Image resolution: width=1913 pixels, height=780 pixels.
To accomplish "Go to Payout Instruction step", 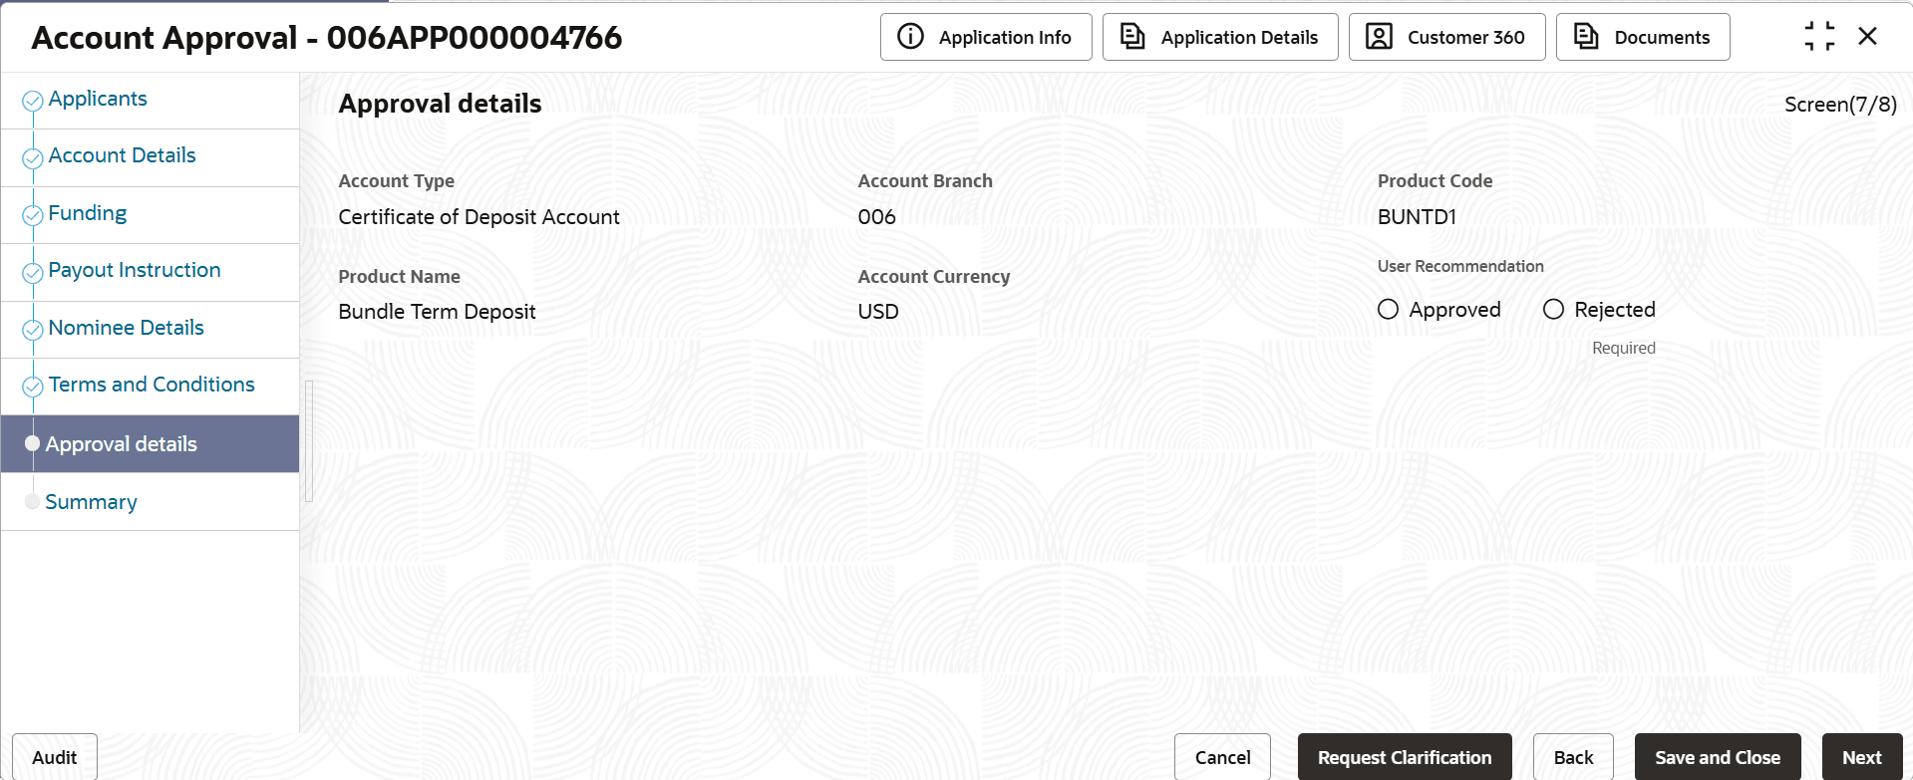I will tap(135, 270).
